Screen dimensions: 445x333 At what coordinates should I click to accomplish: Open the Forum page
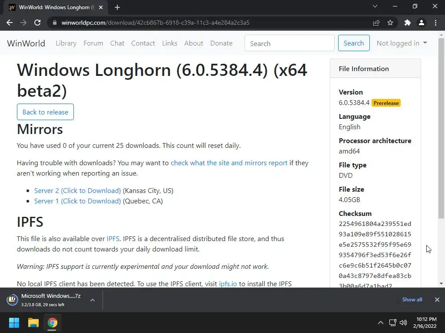[93, 43]
